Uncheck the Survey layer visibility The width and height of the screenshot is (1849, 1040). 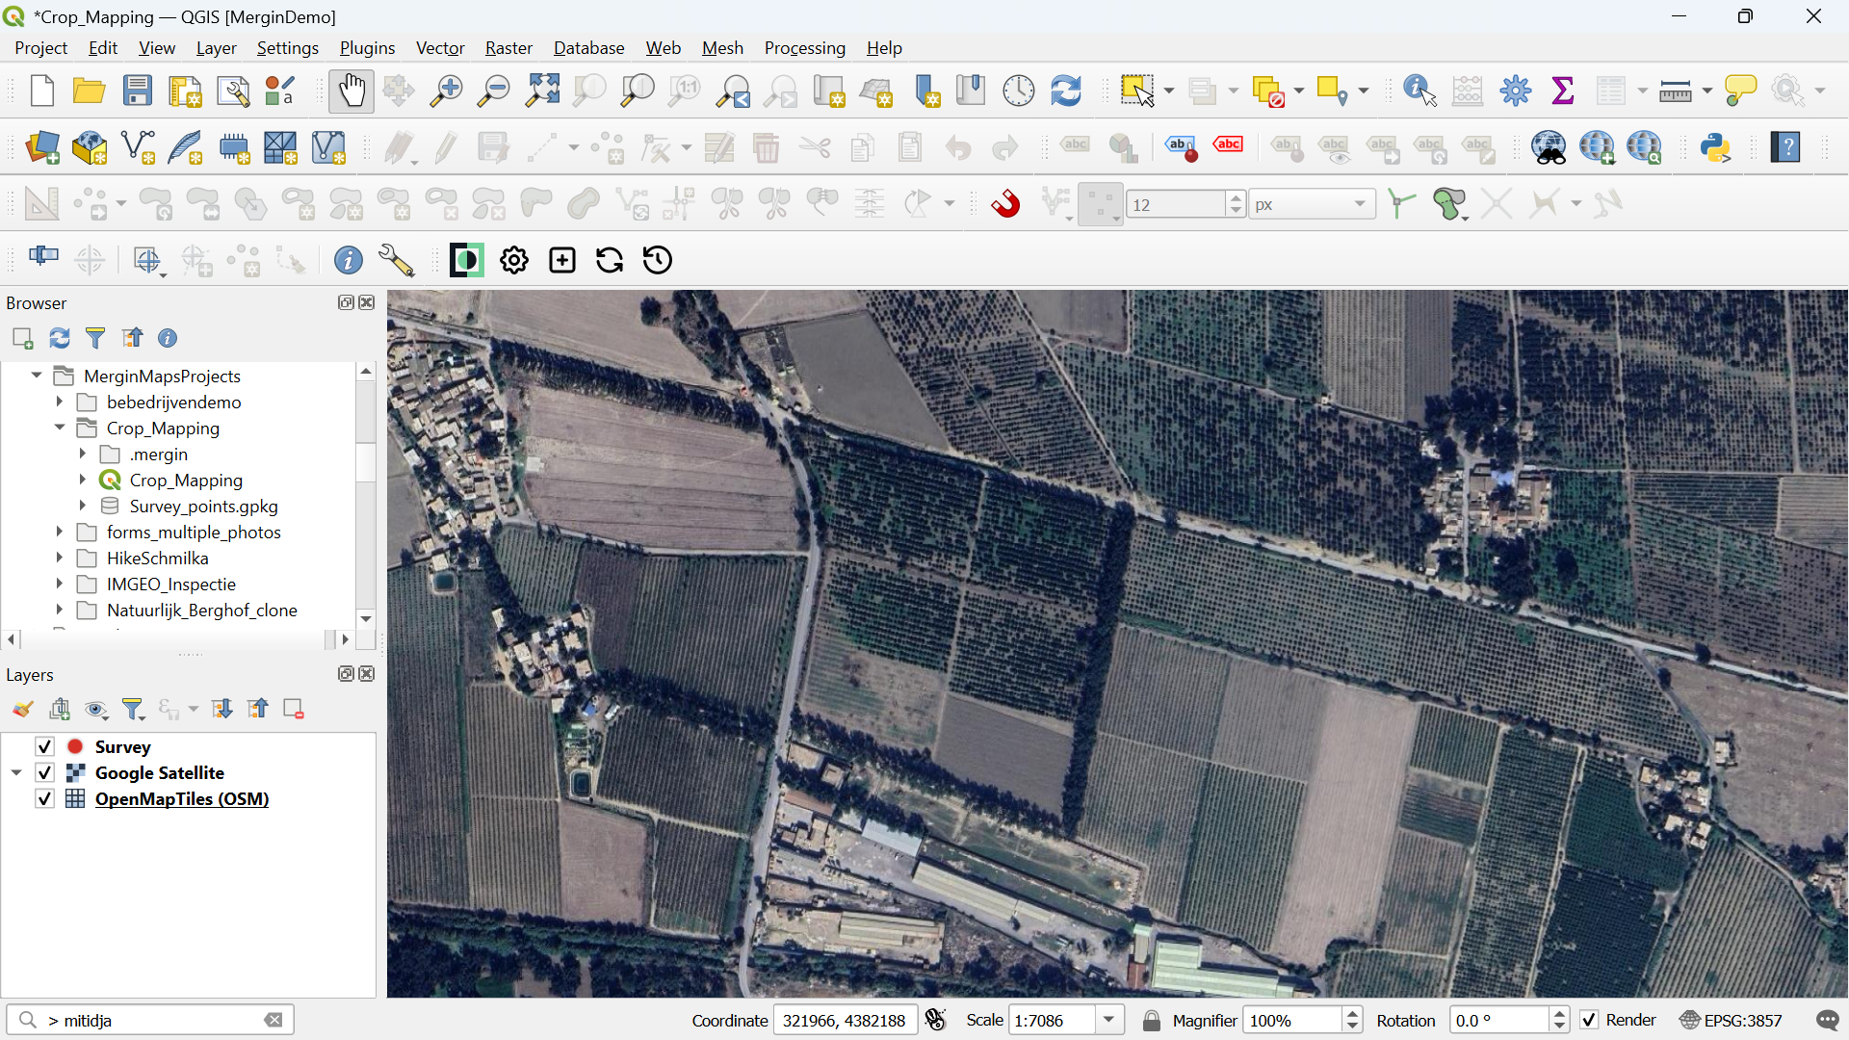tap(44, 746)
